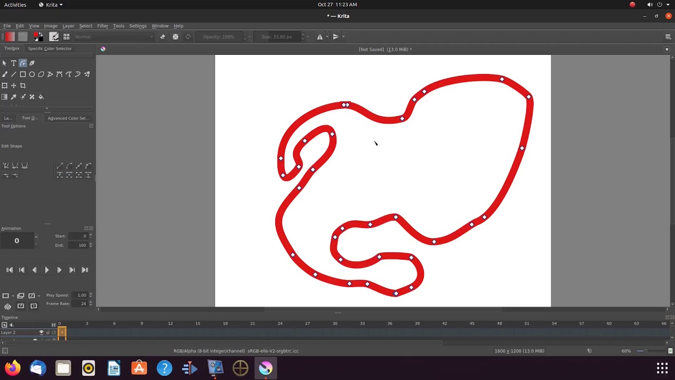Click the animation End frame field
Screen dimensions: 675x380
(79, 245)
